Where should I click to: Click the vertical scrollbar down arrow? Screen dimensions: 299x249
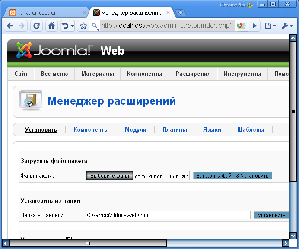293,236
